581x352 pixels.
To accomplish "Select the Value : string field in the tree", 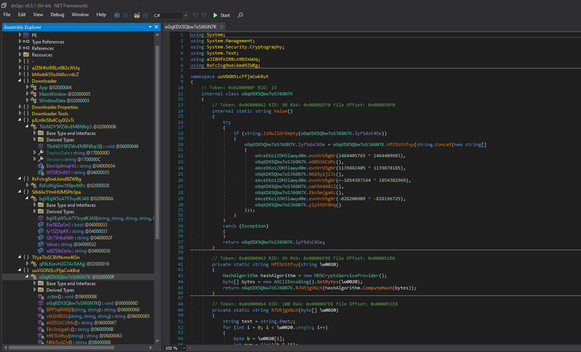I will pos(71,244).
